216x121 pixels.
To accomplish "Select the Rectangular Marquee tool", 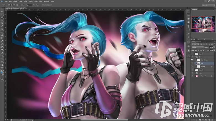I will (2, 14).
